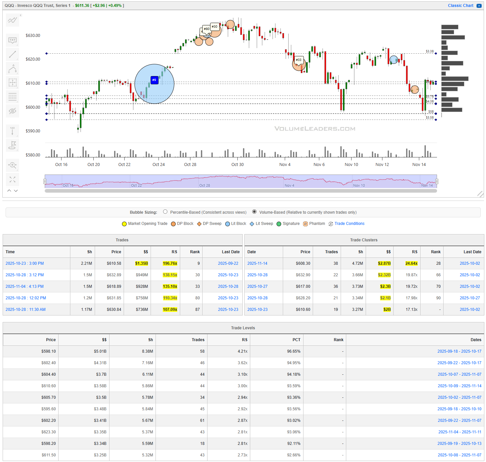Click the #33 trade marker
The image size is (486, 462).
[299, 60]
